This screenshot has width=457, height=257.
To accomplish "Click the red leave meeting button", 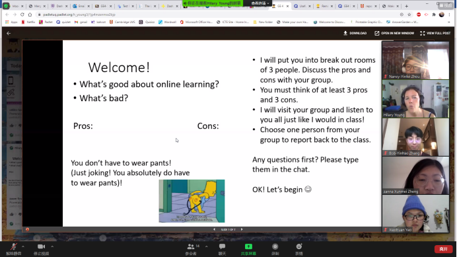I will pyautogui.click(x=443, y=249).
